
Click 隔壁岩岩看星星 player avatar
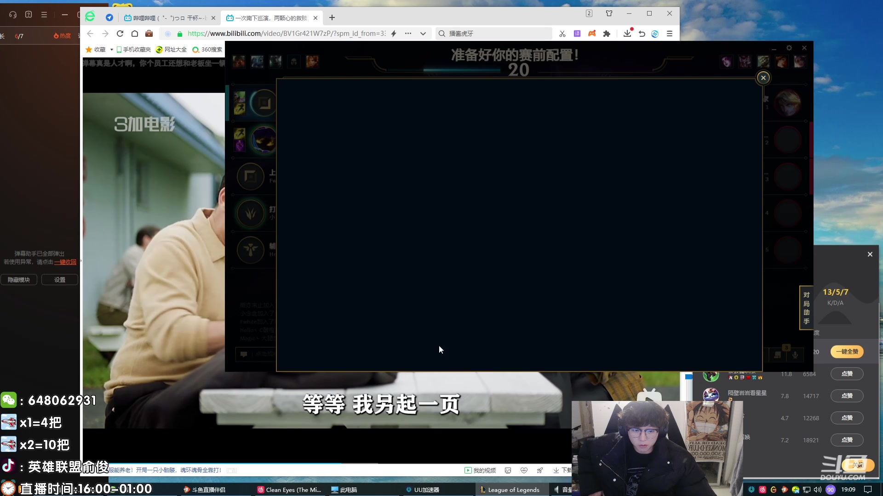click(x=711, y=395)
